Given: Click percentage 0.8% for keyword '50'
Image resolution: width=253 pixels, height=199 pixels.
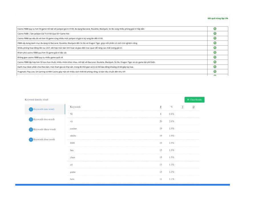Looking at the screenshot, I should click(171, 114).
